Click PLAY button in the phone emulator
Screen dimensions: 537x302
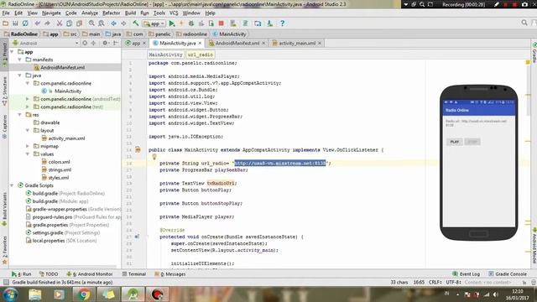pos(455,142)
